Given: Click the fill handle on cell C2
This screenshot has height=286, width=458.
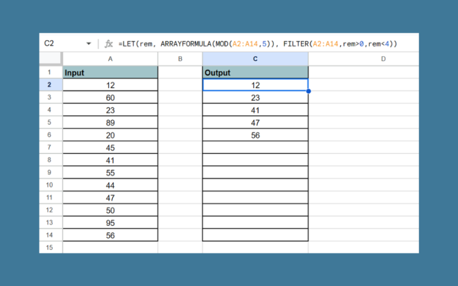Looking at the screenshot, I should (309, 91).
